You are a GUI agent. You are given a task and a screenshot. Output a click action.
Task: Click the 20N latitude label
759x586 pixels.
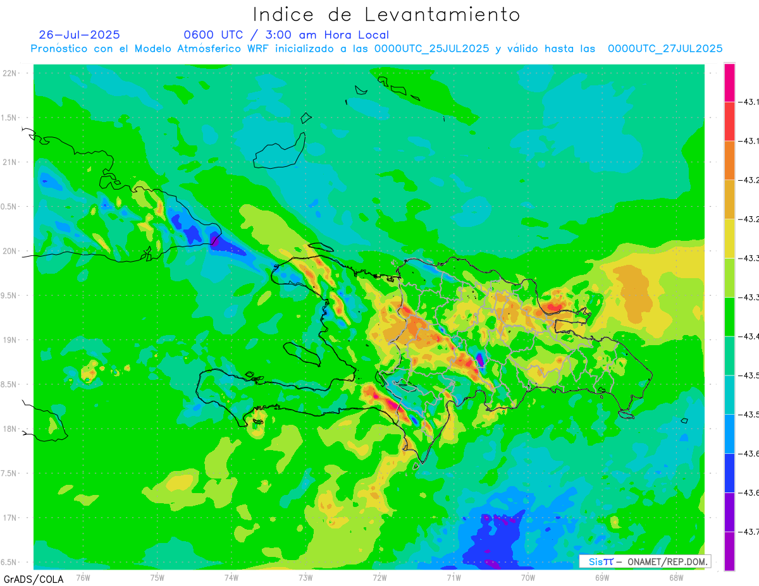(x=9, y=251)
